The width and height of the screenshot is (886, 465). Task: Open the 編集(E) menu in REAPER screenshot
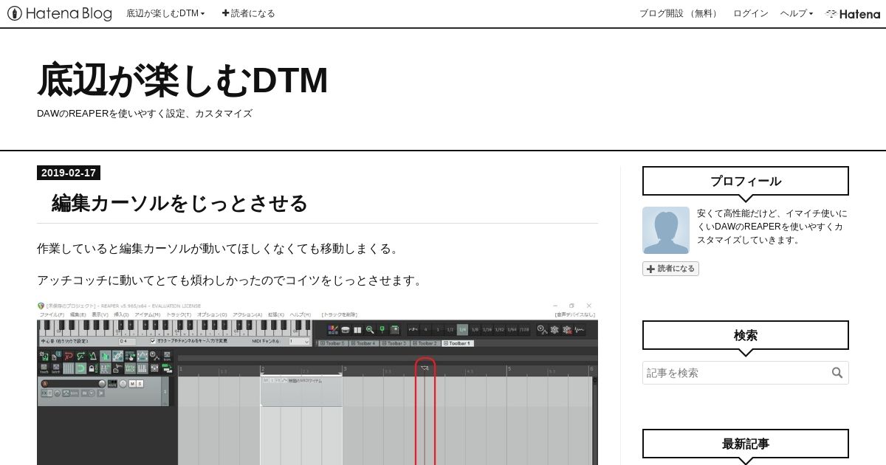pos(78,314)
